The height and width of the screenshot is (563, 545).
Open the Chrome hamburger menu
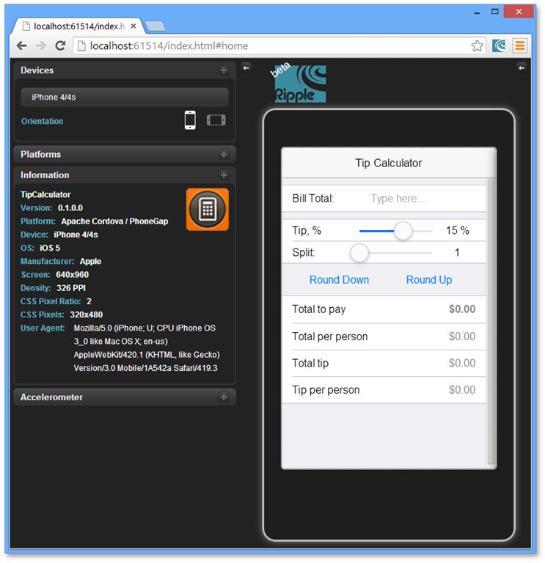(x=519, y=45)
